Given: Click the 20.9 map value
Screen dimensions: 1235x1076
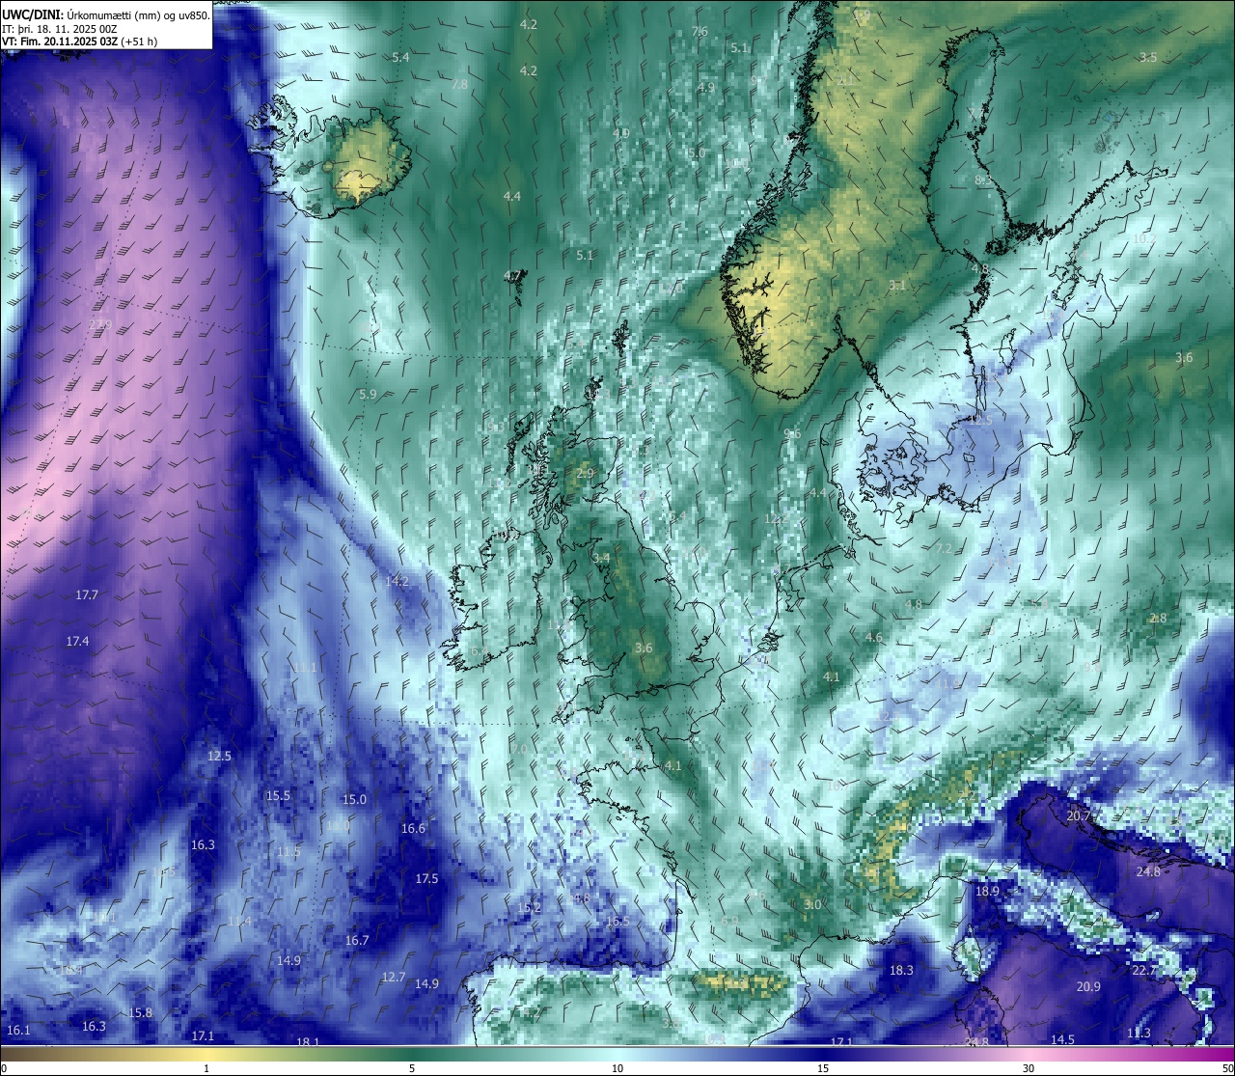Looking at the screenshot, I should pyautogui.click(x=1088, y=987).
